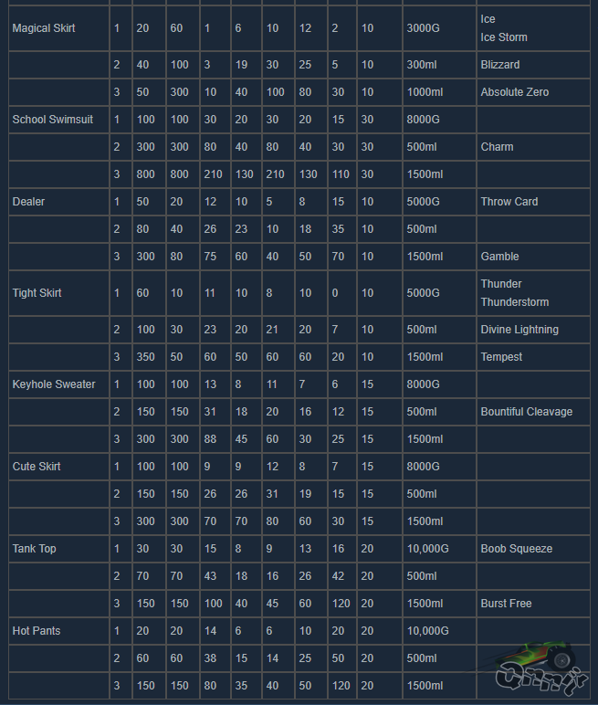Click the Ice Storm skill text
This screenshot has width=598, height=705.
504,37
